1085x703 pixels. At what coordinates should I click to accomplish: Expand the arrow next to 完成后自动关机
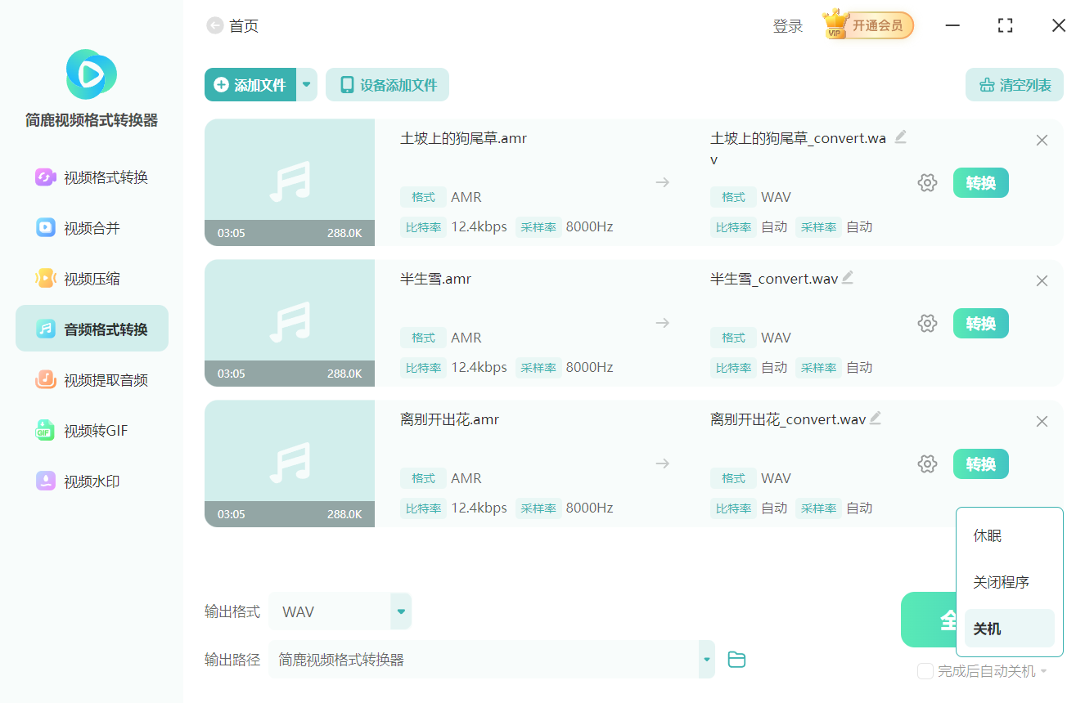[1044, 672]
